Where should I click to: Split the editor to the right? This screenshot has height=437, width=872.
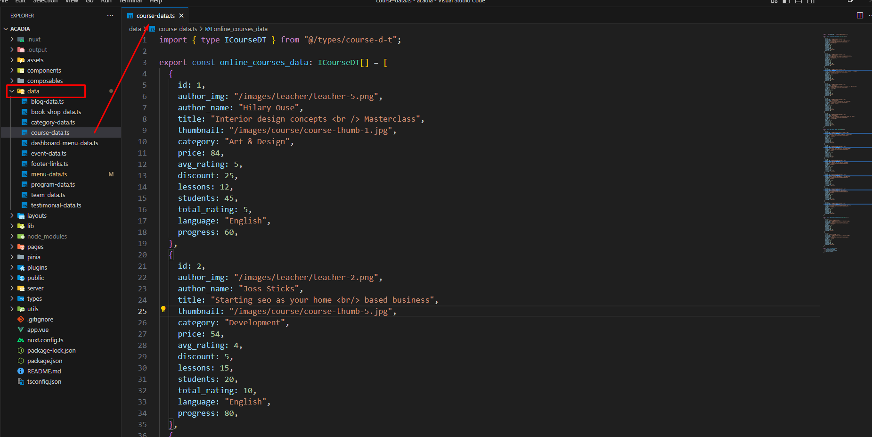pos(860,16)
